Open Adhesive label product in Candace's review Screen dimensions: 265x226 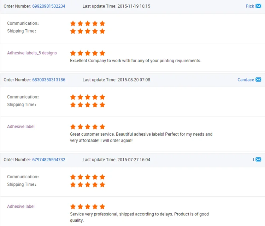(x=21, y=126)
